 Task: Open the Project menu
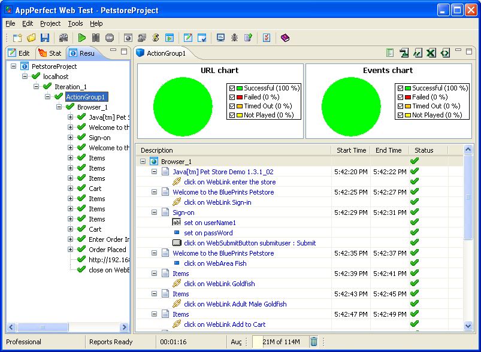(x=50, y=23)
